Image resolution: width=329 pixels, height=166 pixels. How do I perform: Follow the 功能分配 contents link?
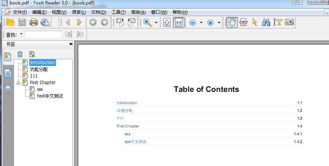pyautogui.click(x=124, y=110)
